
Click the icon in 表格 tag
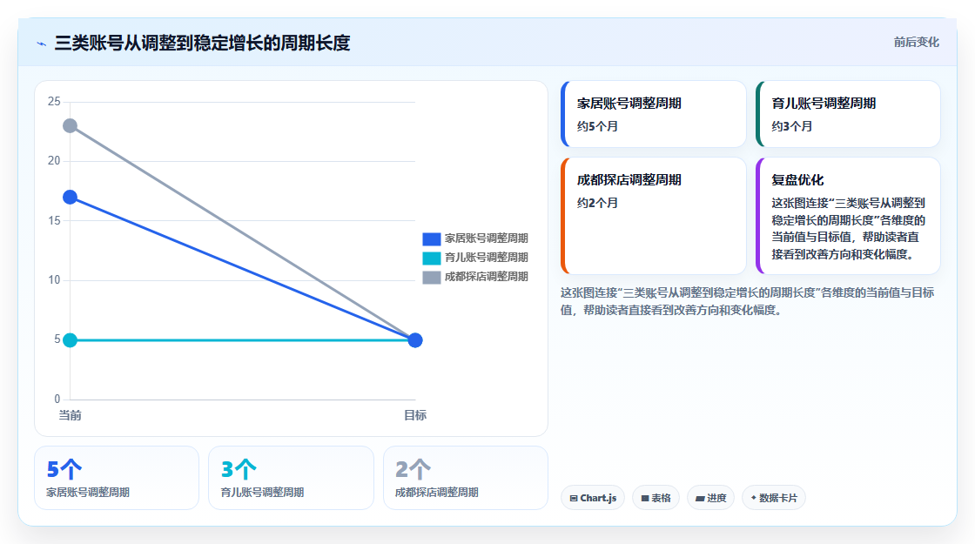click(x=645, y=499)
